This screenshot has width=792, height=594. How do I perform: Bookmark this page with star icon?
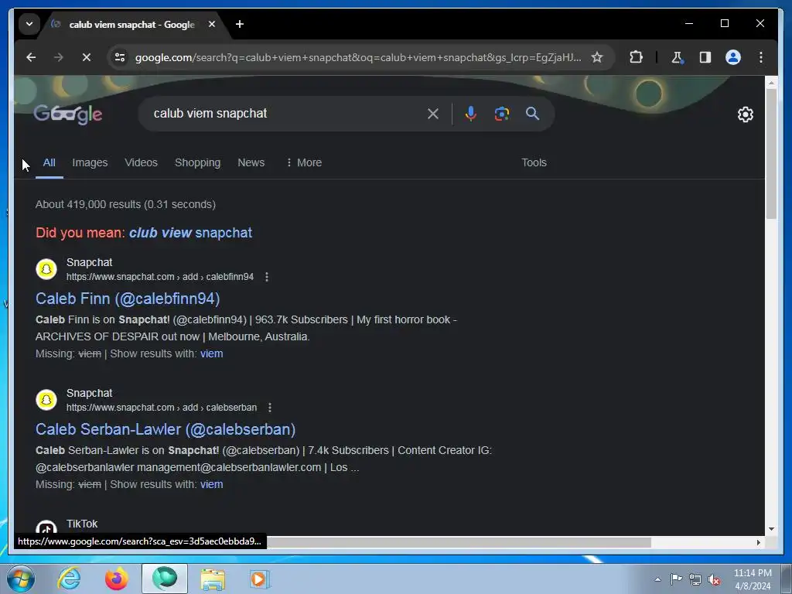[597, 57]
